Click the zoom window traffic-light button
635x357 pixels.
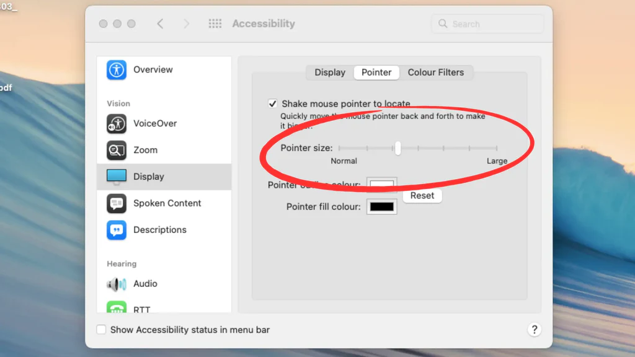coord(131,24)
